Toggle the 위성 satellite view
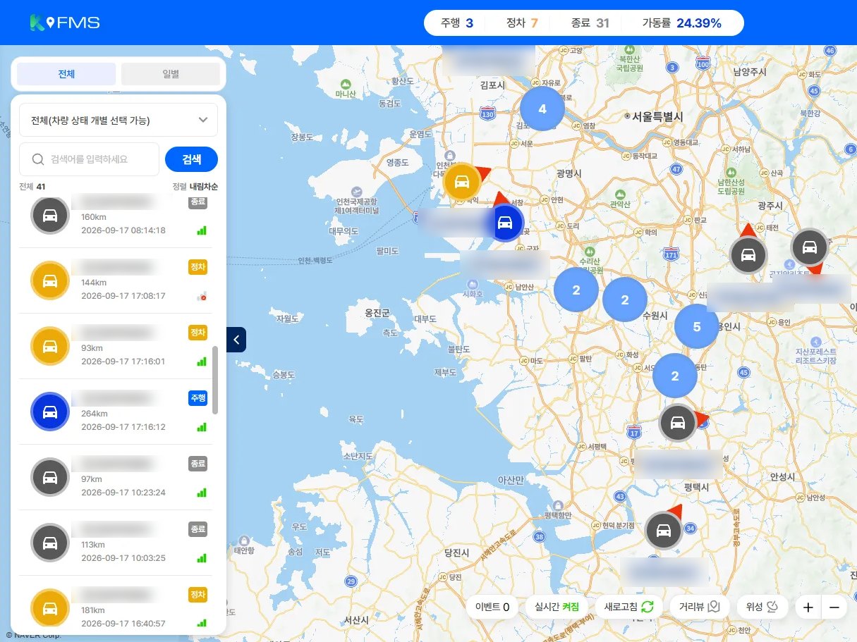This screenshot has width=857, height=642. [762, 607]
